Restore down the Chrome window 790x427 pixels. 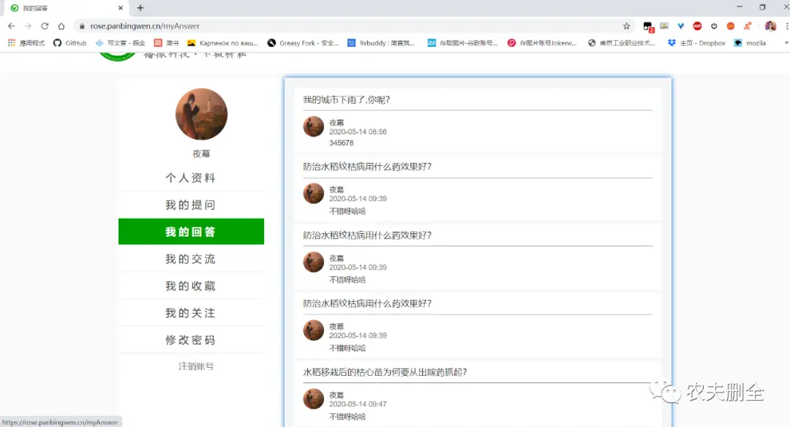click(762, 7)
